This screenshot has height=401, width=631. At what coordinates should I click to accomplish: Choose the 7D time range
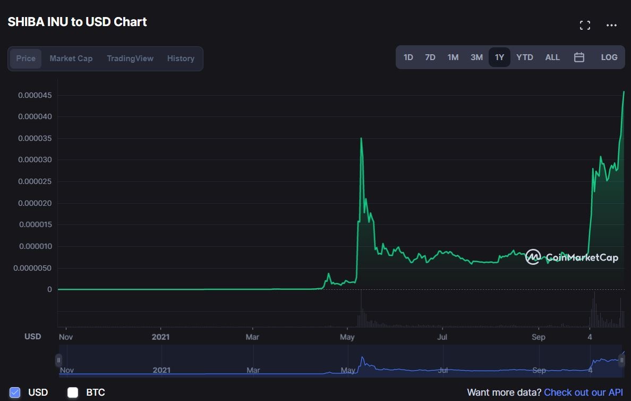point(430,57)
